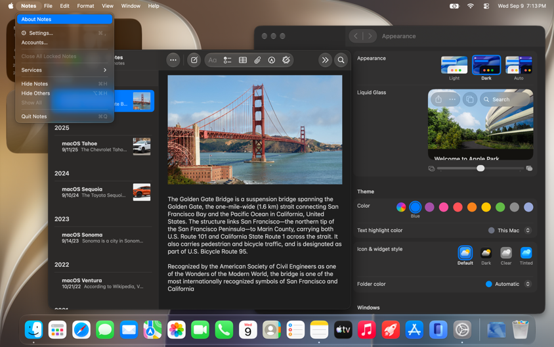The width and height of the screenshot is (554, 347).
Task: Open the Format menu in menu bar
Action: pos(85,6)
